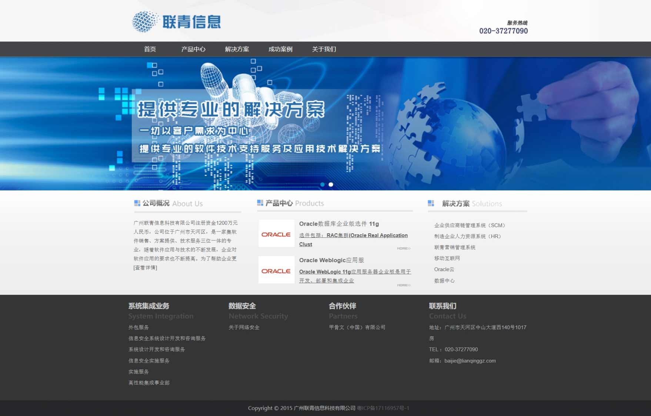Open 产品中心 navigation menu item
Screen dimensions: 651x416
[193, 49]
